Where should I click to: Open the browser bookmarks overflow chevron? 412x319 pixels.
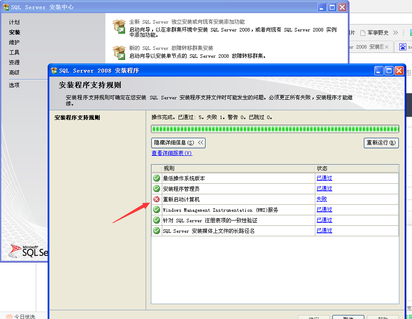pos(395,33)
